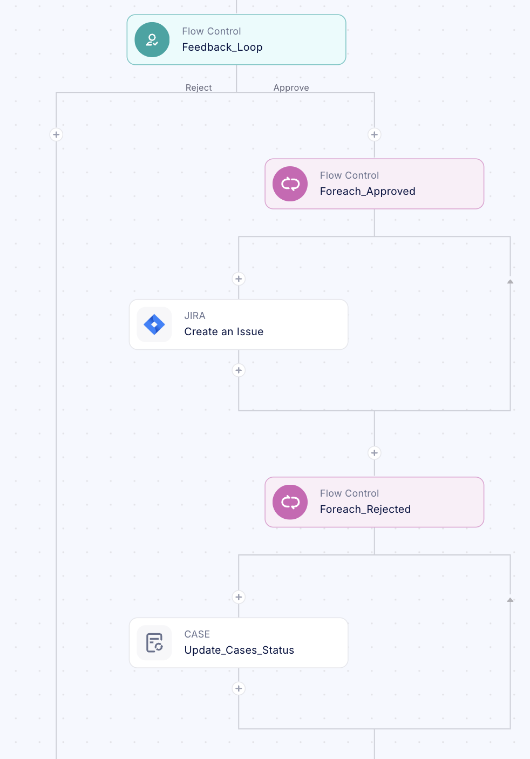Click the JIRA diamond logo icon
Image resolution: width=530 pixels, height=759 pixels.
(x=154, y=324)
